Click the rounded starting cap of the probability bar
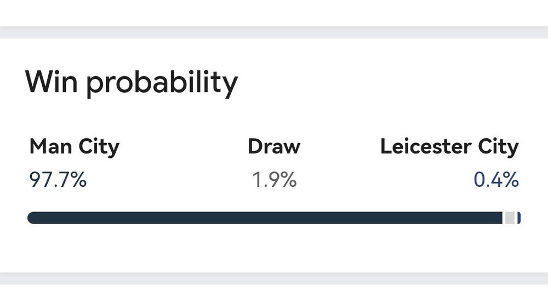The width and height of the screenshot is (548, 308). coord(32,218)
